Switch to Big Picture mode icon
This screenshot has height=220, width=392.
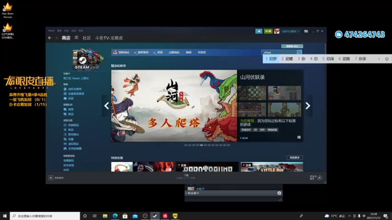pos(306,31)
